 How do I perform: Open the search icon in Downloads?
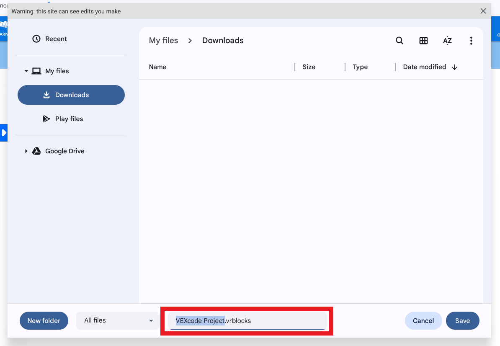coord(399,40)
